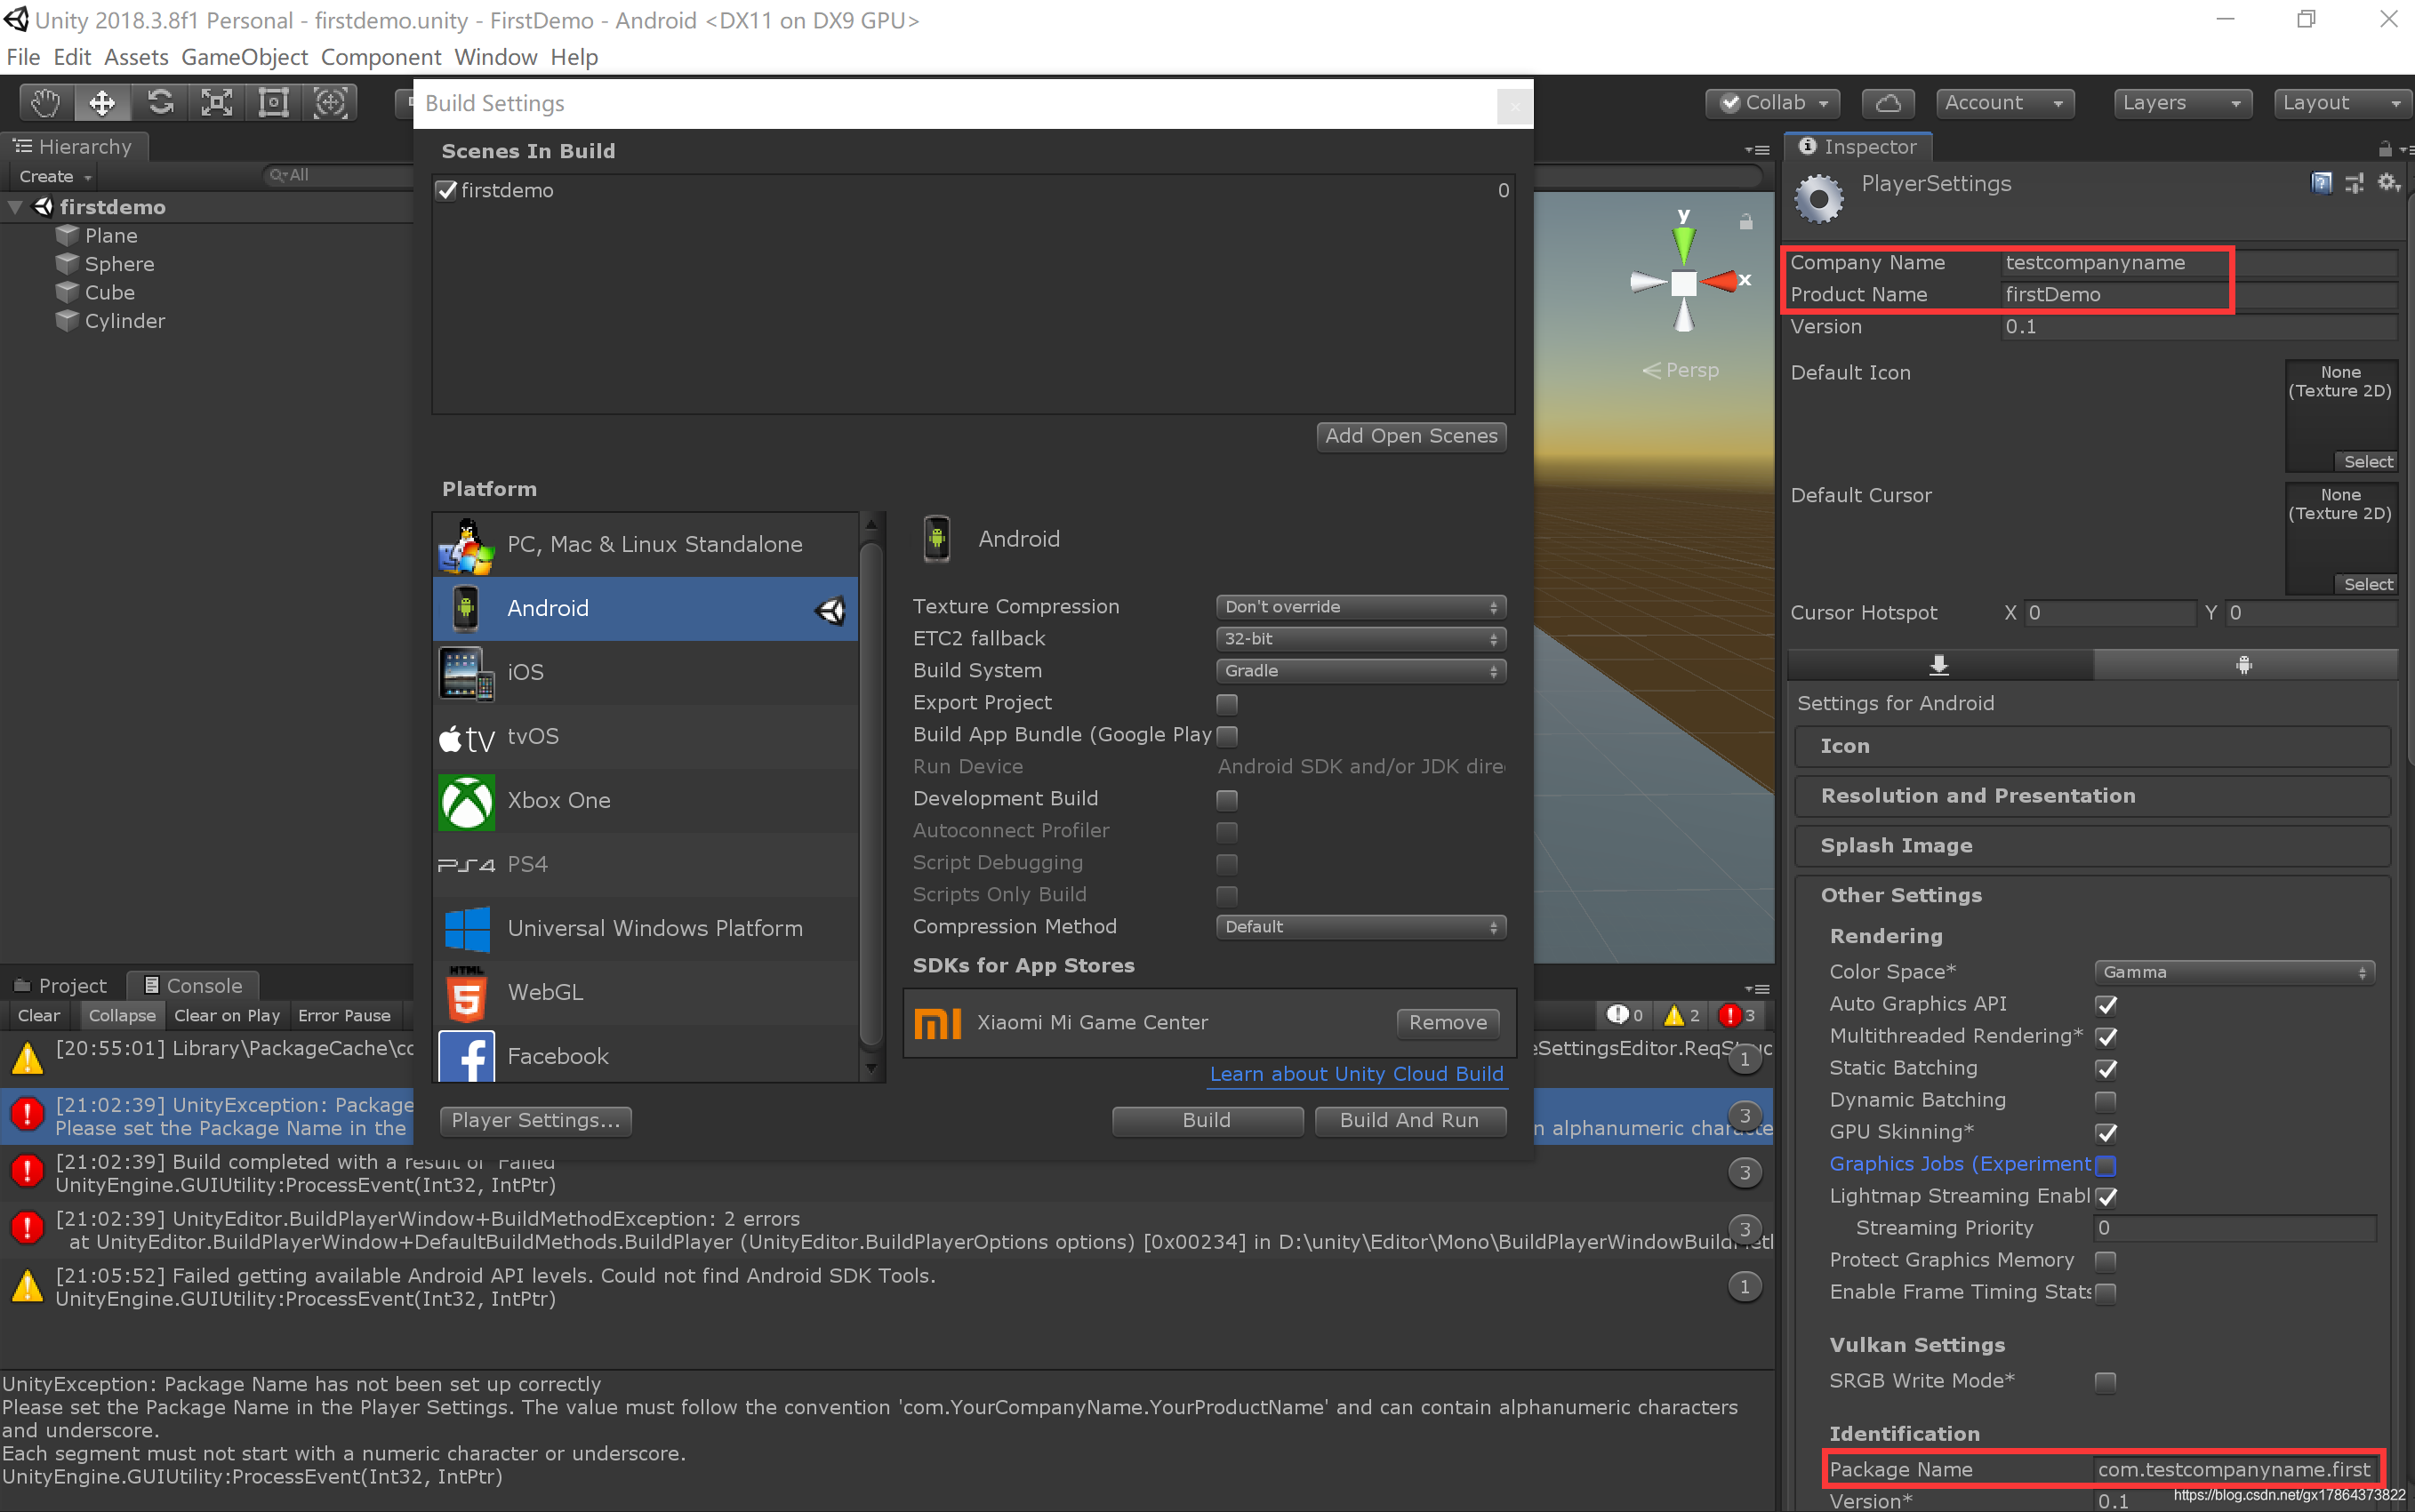Select the Rotate tool

(x=159, y=102)
